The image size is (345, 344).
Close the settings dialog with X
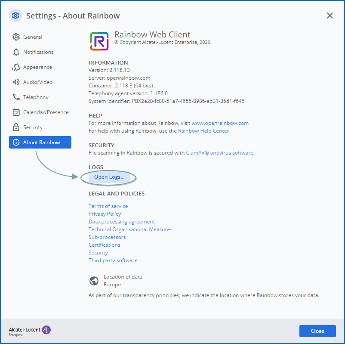coord(330,16)
